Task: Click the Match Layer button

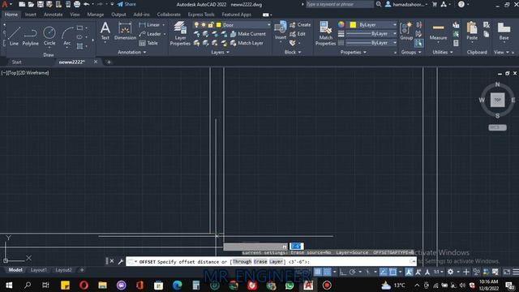Action: pyautogui.click(x=247, y=43)
